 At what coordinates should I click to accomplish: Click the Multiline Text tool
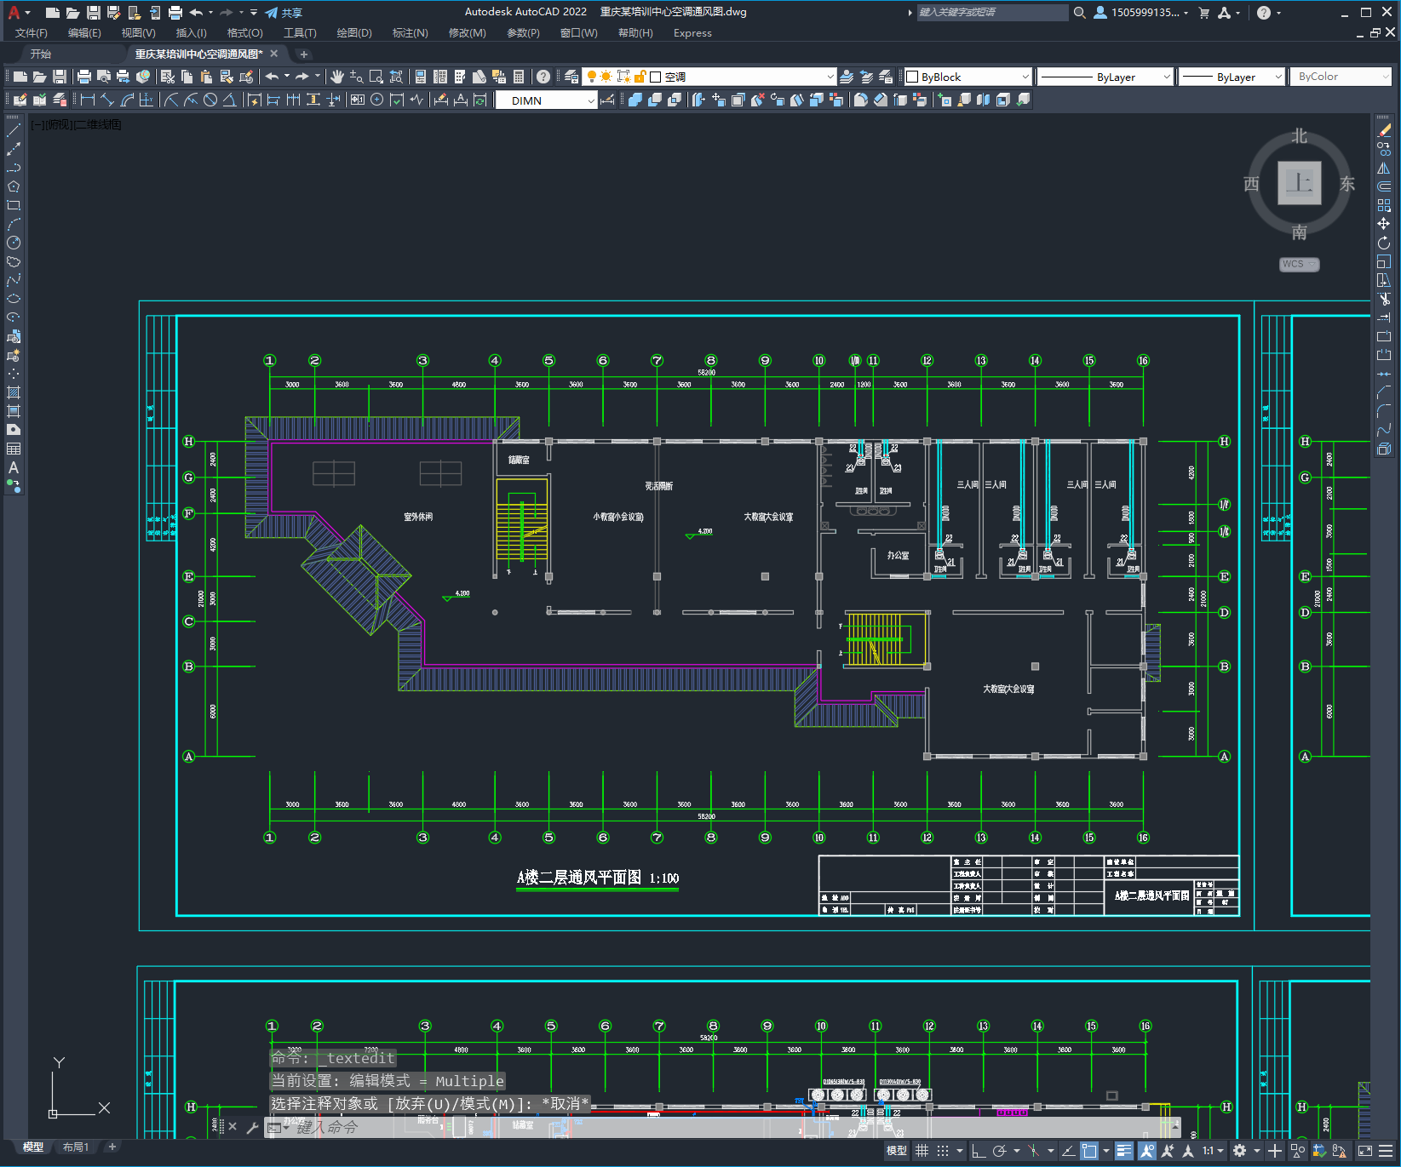coord(14,467)
